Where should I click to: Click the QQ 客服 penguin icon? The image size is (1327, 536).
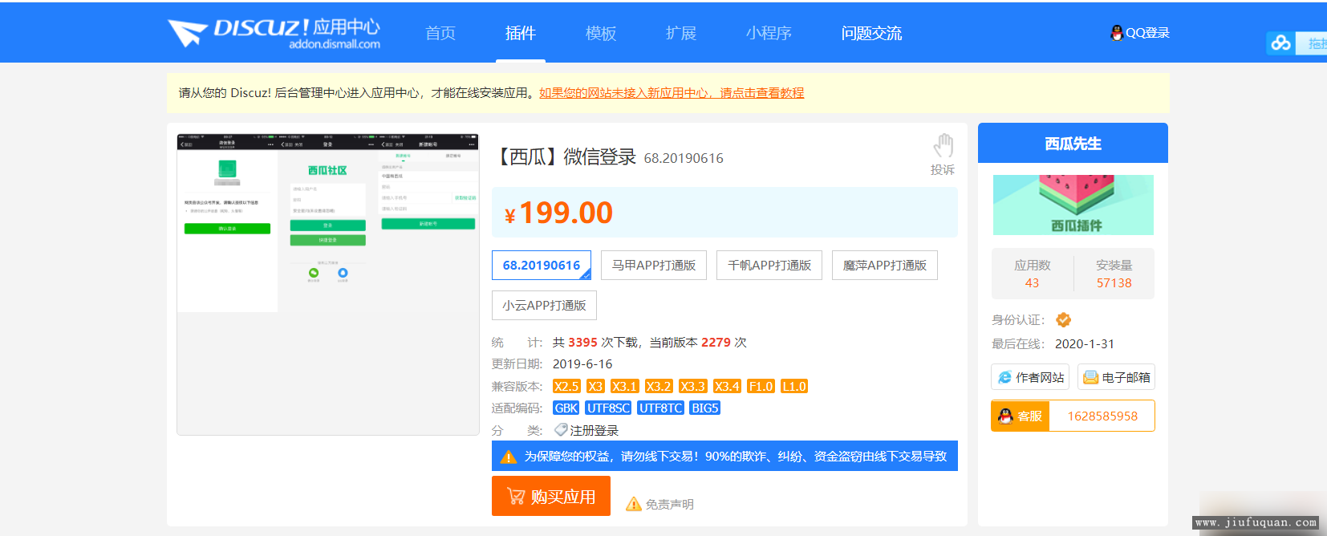(1005, 416)
